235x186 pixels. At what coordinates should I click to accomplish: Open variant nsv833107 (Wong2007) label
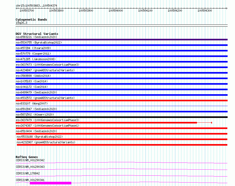(32, 103)
